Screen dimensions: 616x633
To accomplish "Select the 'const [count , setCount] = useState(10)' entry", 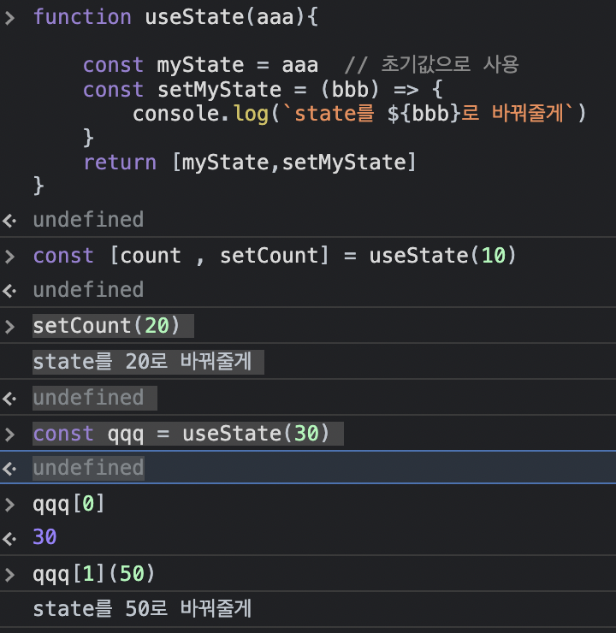I will [275, 256].
